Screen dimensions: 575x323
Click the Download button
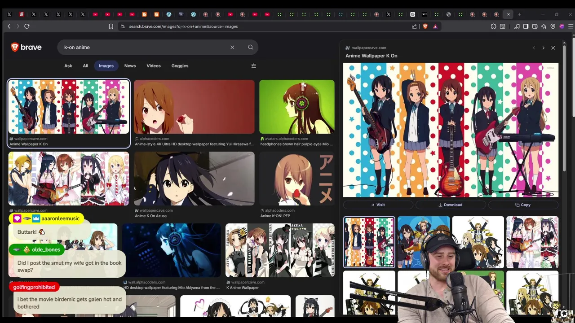tap(450, 205)
